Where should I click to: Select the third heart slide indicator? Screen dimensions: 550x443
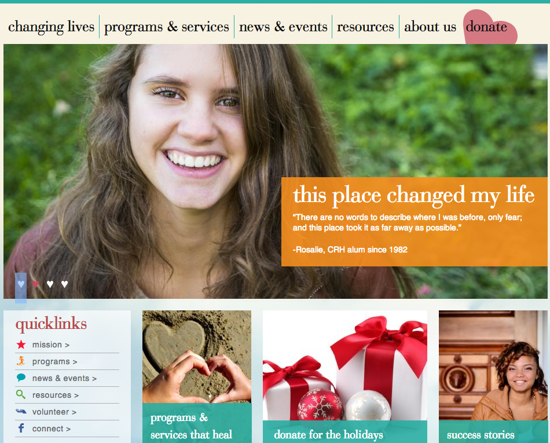50,284
